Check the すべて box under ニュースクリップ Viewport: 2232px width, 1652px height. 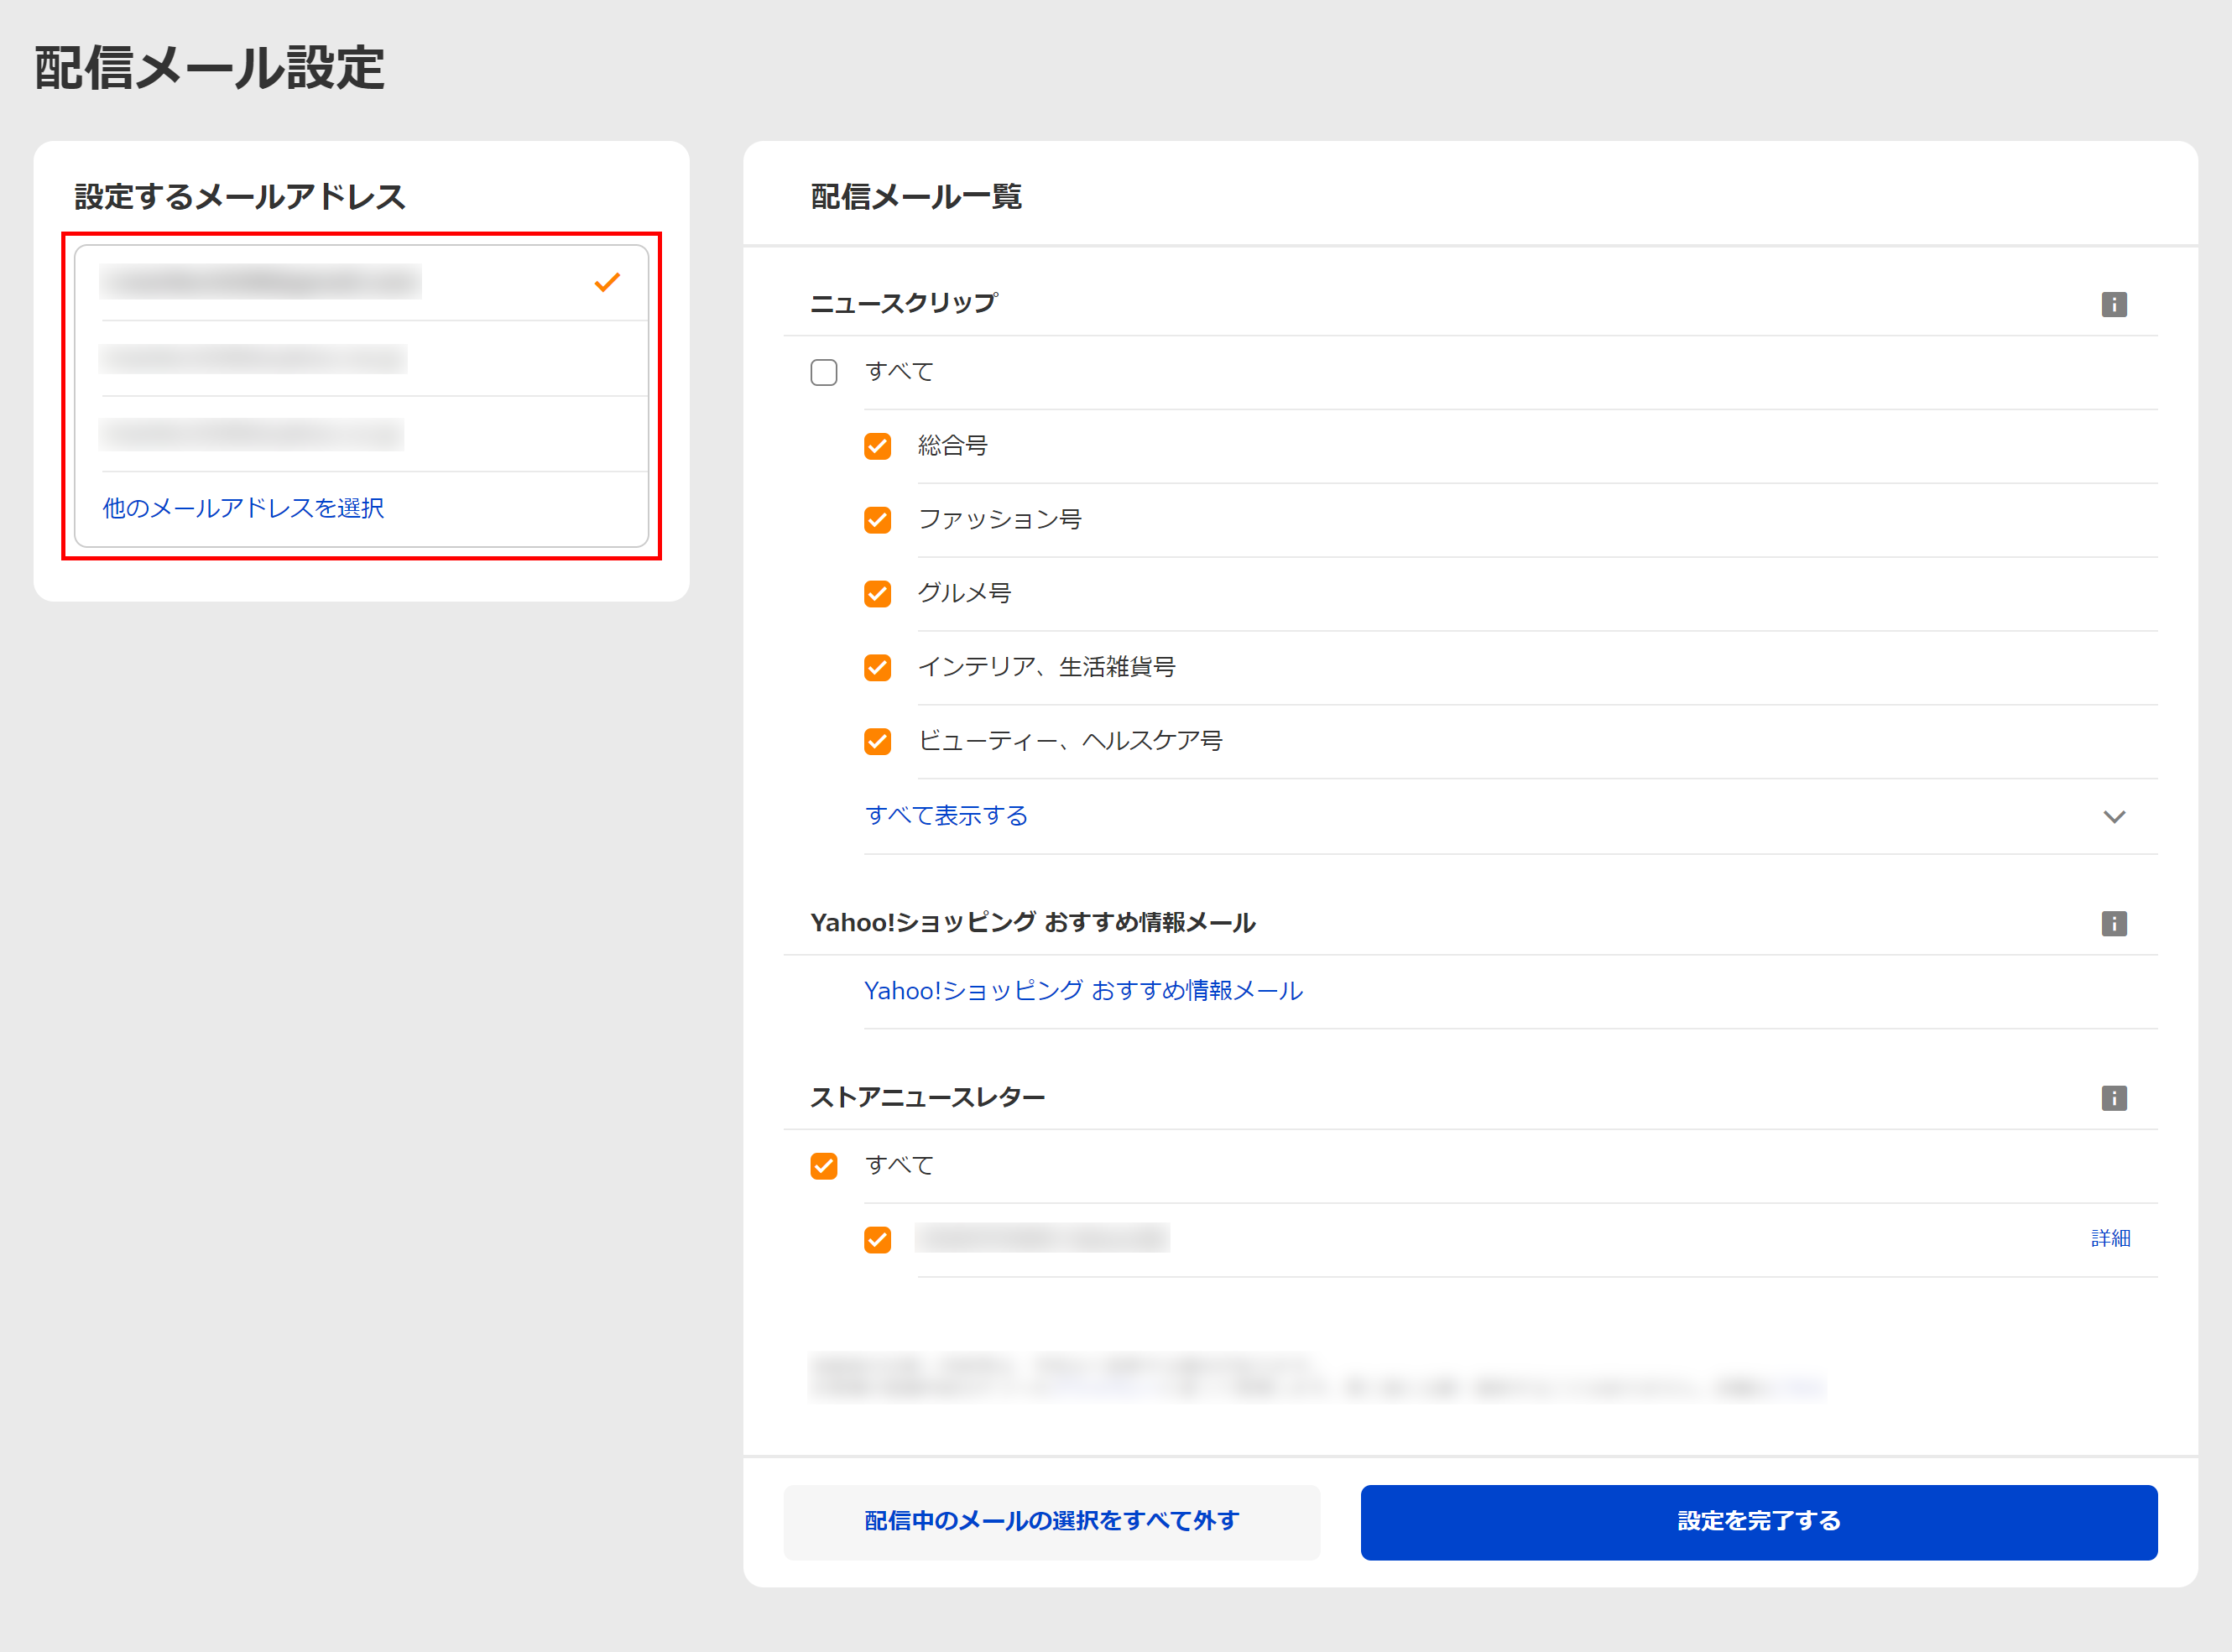click(824, 372)
